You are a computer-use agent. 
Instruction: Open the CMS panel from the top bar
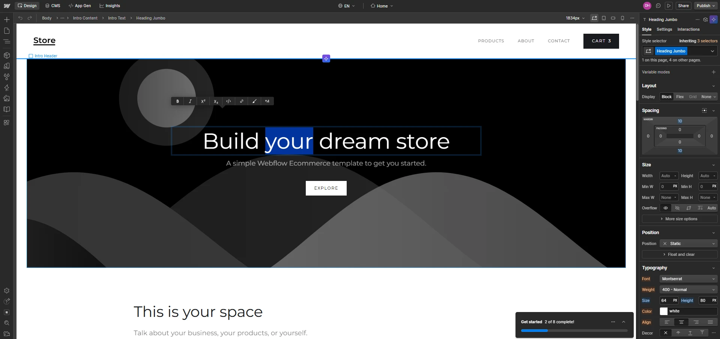tap(52, 6)
